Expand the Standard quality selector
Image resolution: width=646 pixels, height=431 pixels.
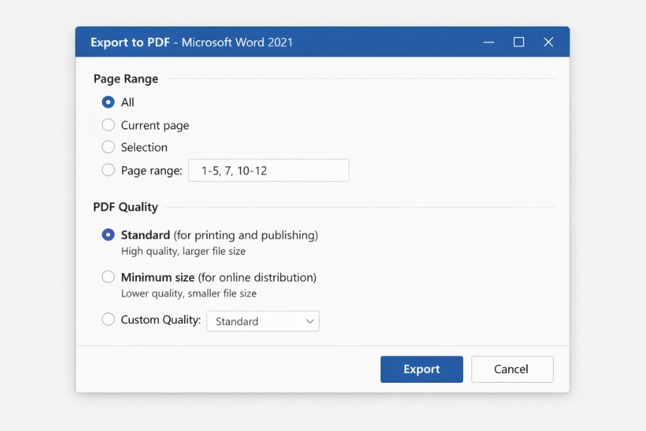pos(263,321)
